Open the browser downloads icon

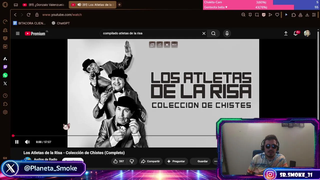point(307,15)
